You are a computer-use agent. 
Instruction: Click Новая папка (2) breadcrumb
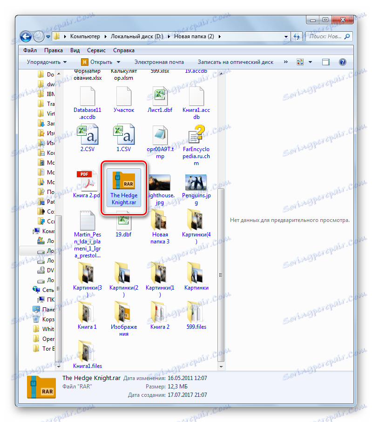coord(194,36)
